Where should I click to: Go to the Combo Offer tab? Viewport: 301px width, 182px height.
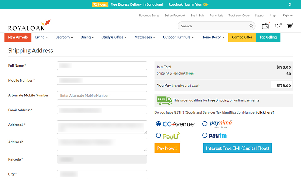click(x=242, y=37)
